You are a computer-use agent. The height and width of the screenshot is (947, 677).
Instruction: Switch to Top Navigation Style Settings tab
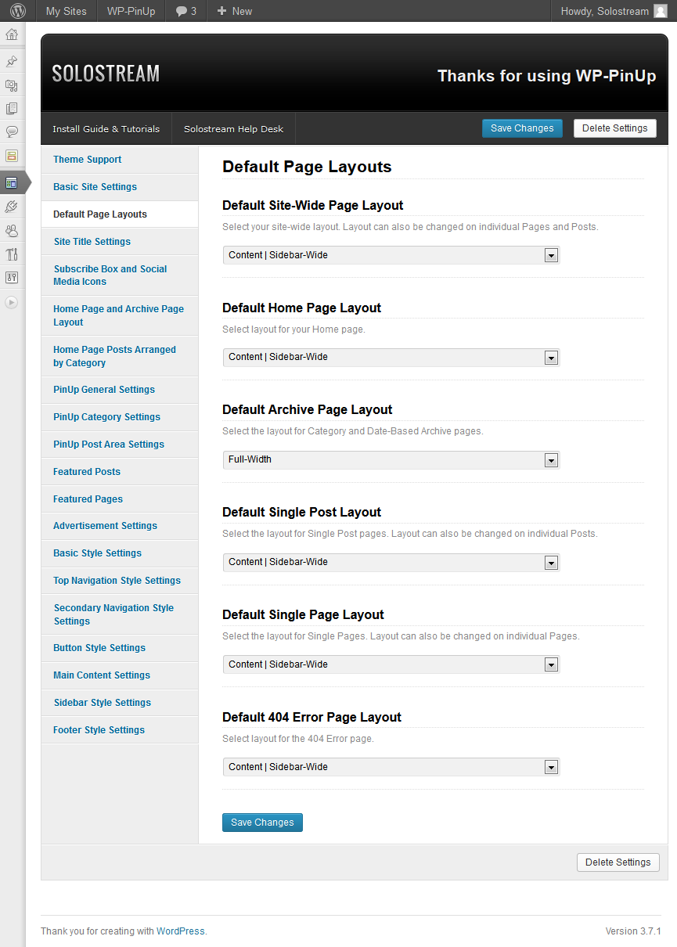(120, 581)
